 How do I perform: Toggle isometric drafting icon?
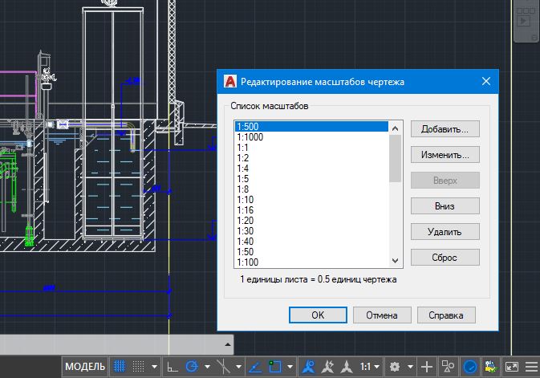tap(223, 367)
